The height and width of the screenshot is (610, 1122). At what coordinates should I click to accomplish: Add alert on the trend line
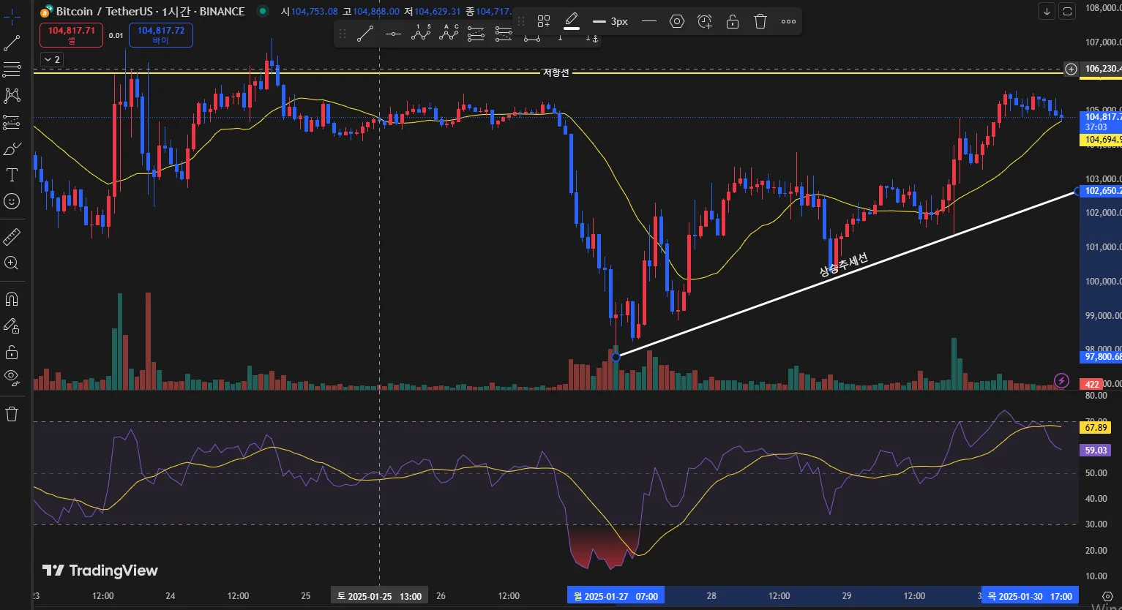pyautogui.click(x=705, y=21)
